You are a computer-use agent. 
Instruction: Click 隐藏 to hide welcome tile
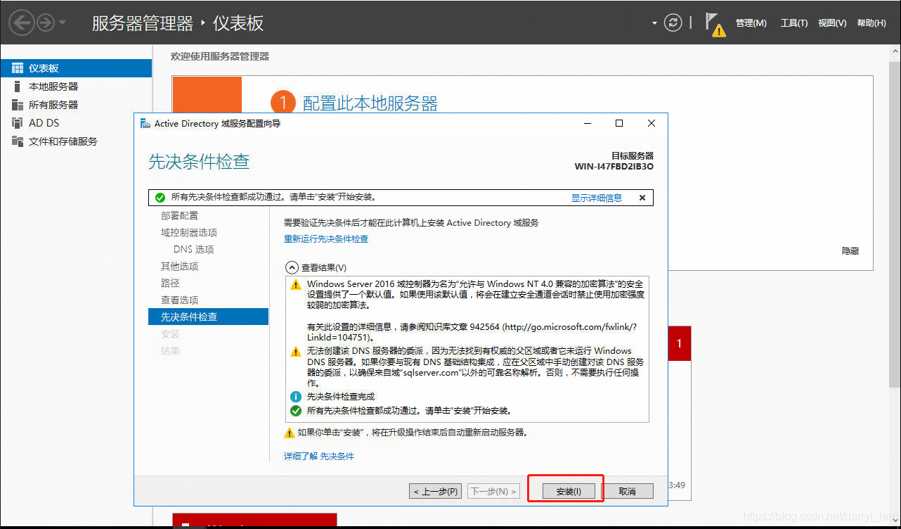pos(850,251)
